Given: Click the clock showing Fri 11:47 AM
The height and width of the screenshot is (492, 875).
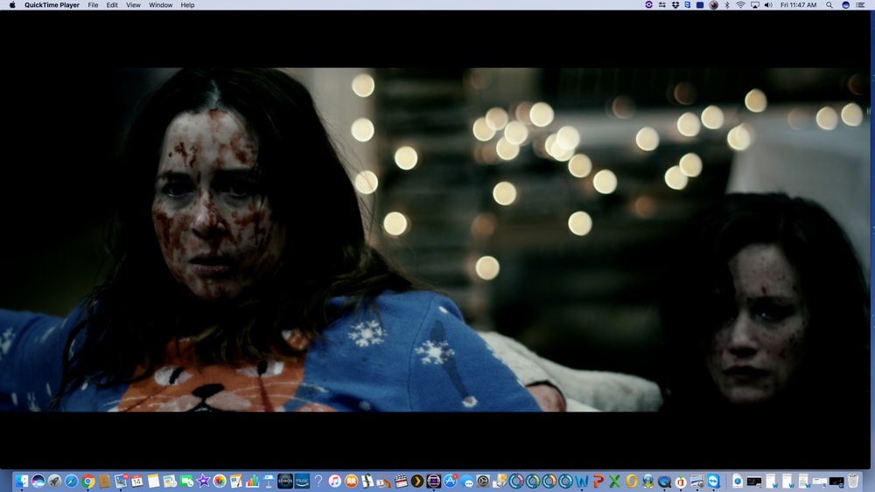Looking at the screenshot, I should (x=799, y=5).
